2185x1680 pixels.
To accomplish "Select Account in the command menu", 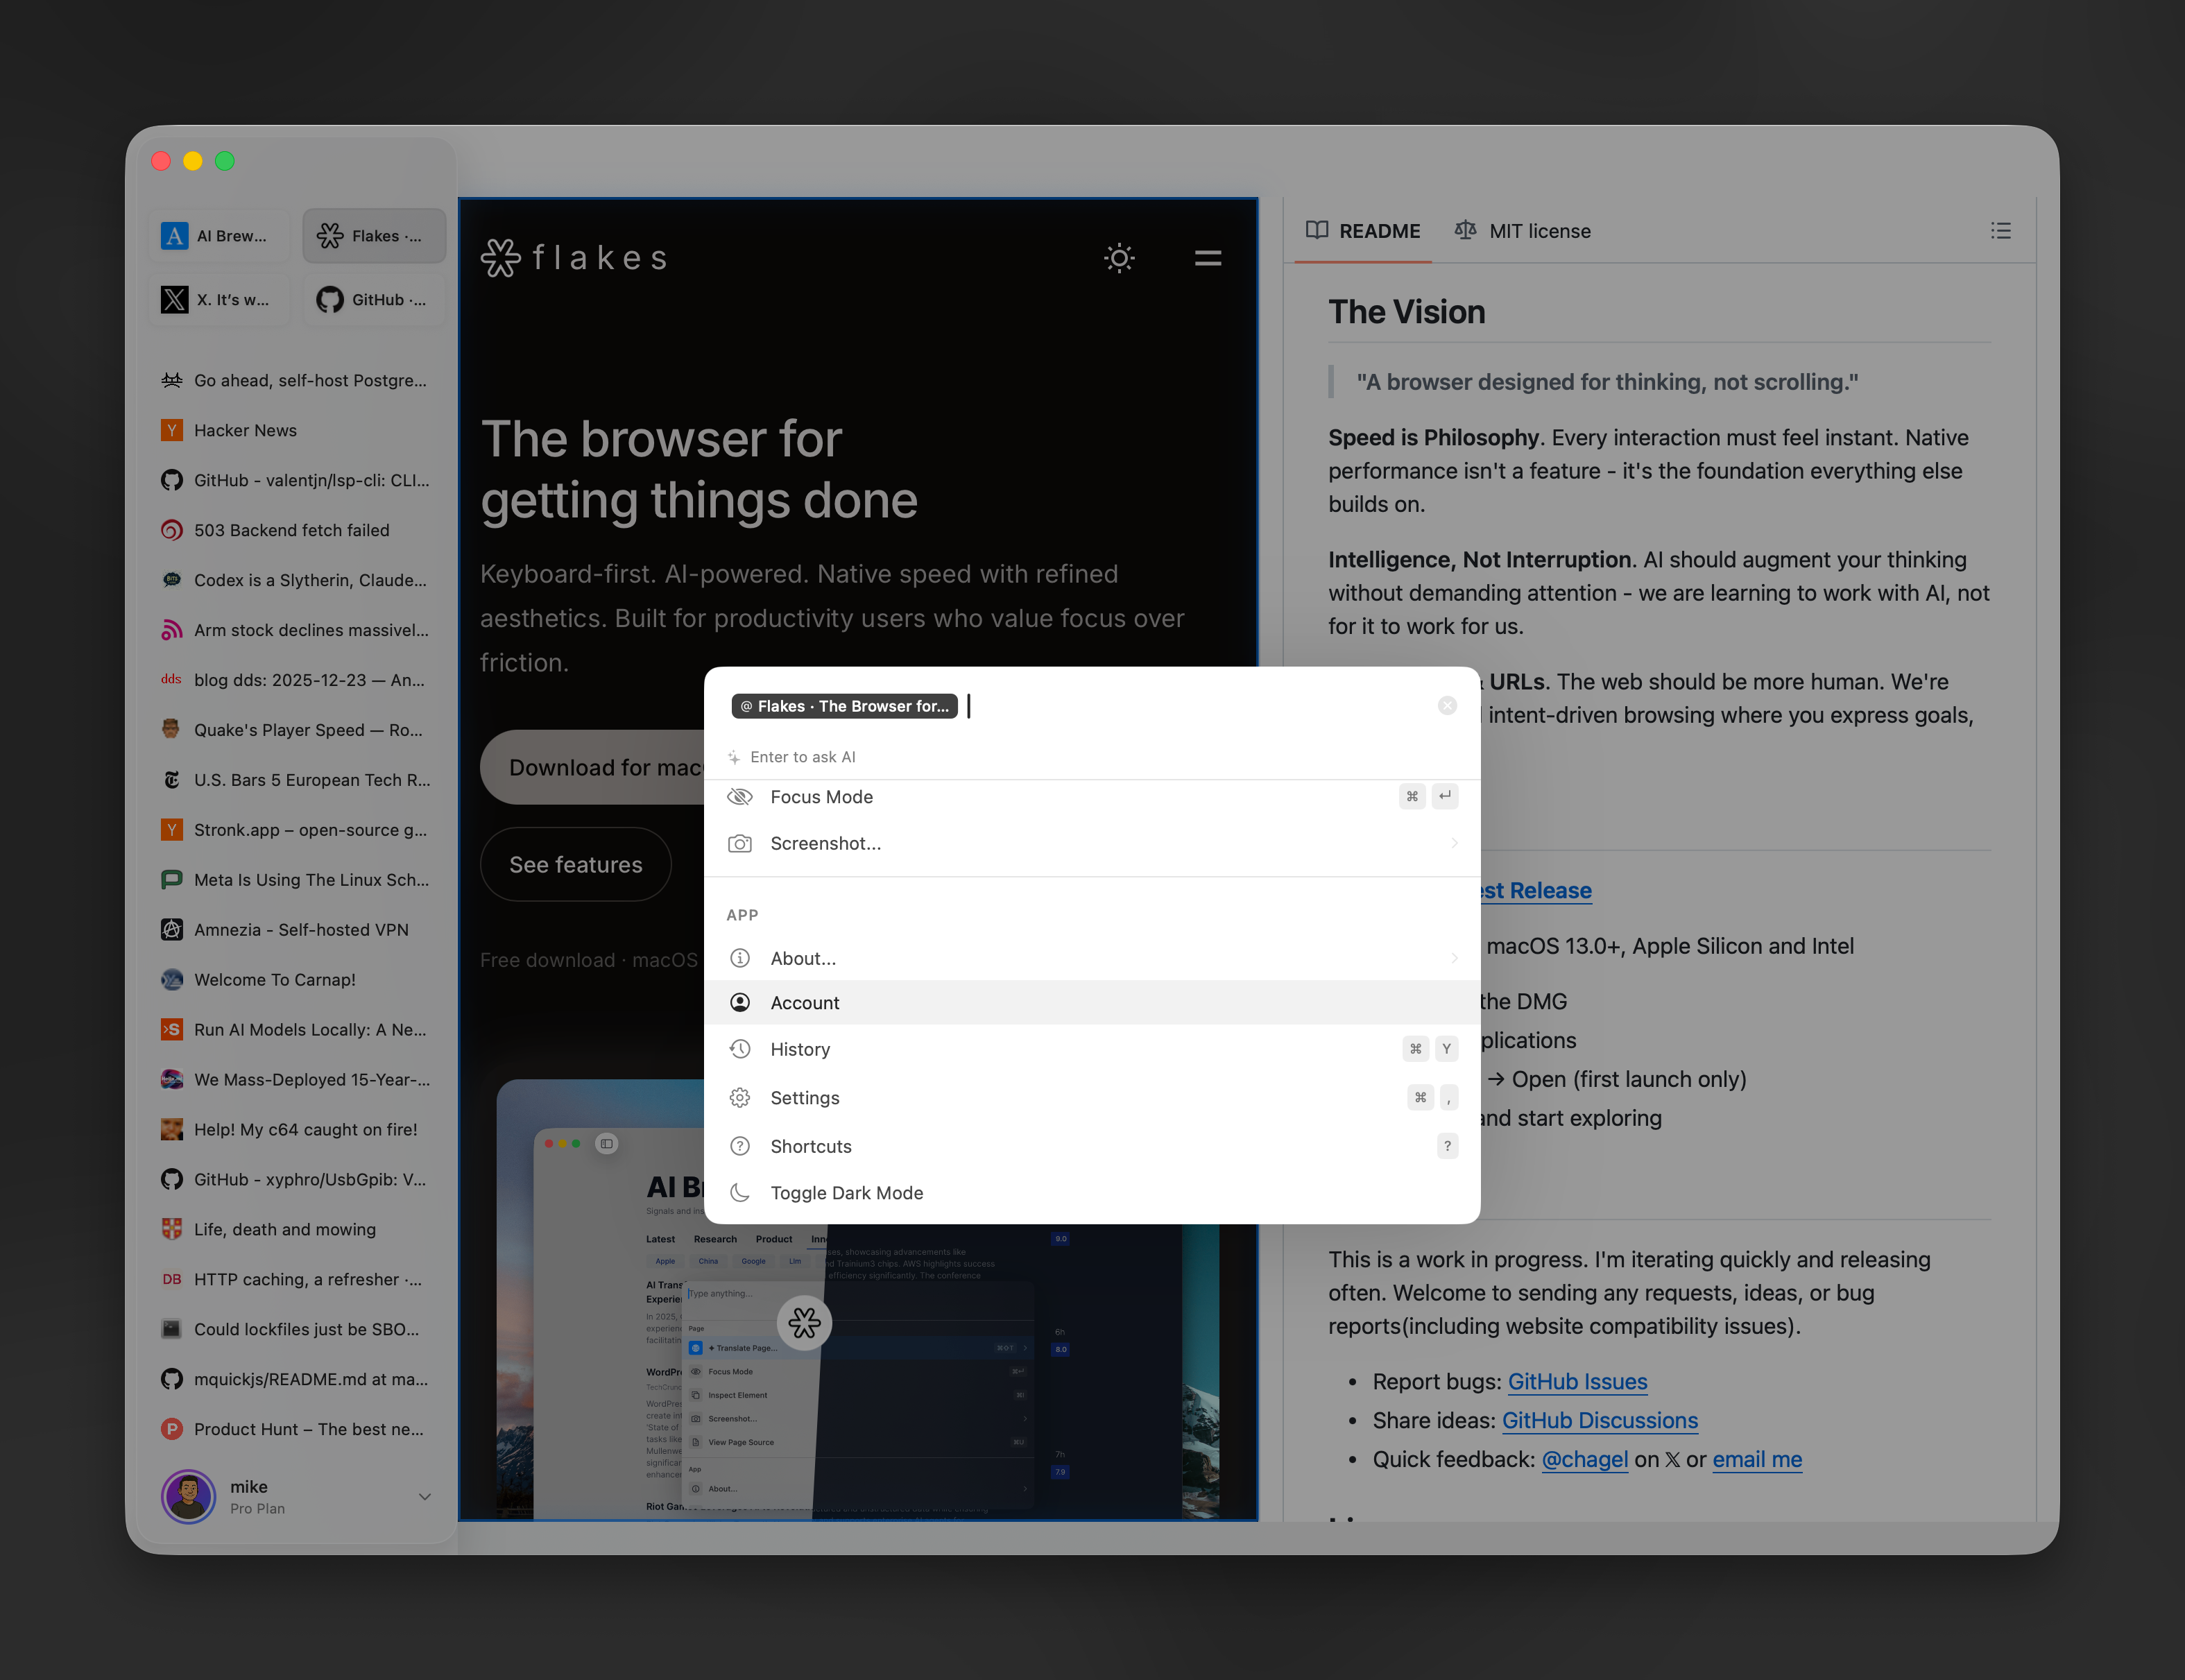I will tap(805, 1002).
